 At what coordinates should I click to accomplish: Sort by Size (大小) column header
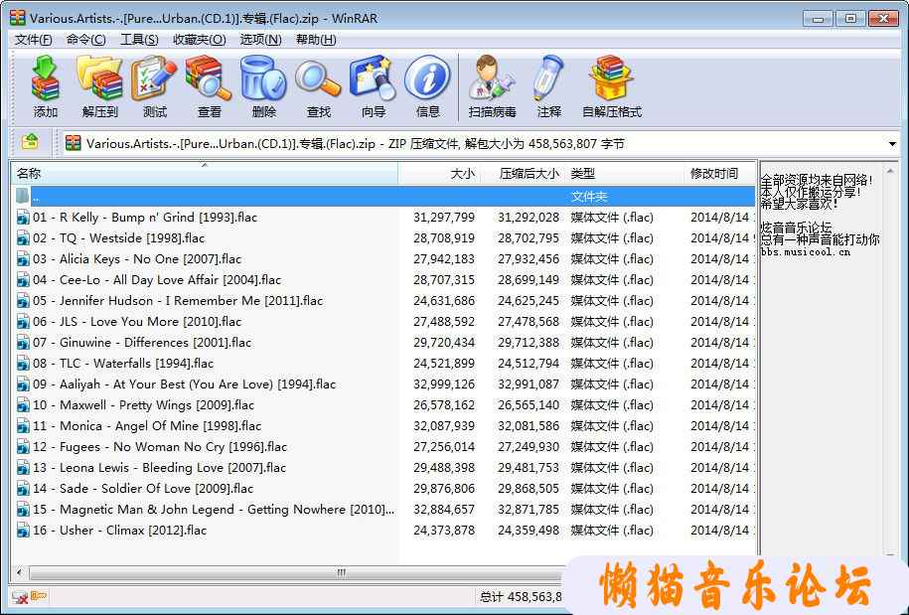click(438, 173)
